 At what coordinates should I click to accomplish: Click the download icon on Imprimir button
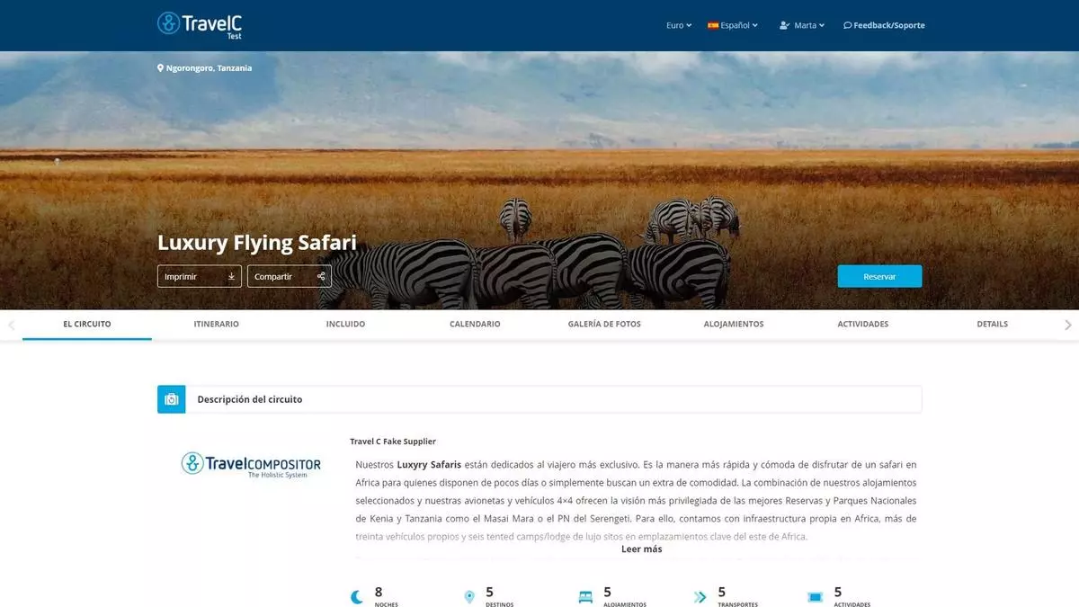pyautogui.click(x=231, y=277)
